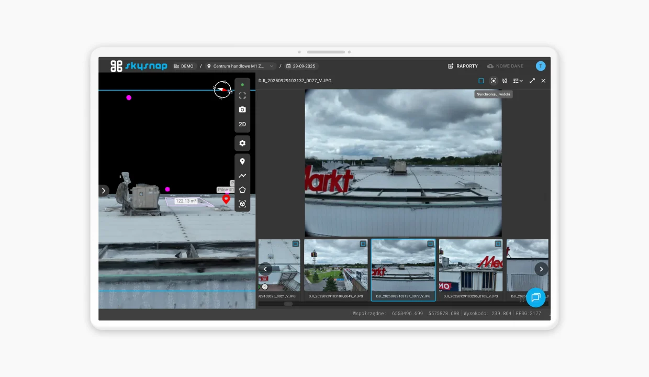Click the NOWE DANE upload button
This screenshot has width=649, height=377.
[505, 66]
